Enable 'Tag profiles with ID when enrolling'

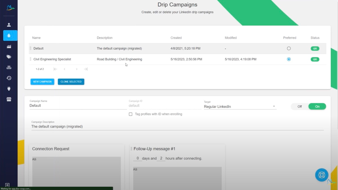tap(131, 114)
